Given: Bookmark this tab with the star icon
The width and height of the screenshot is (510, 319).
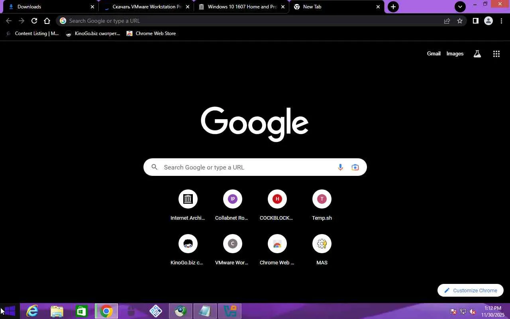Looking at the screenshot, I should coord(460,21).
